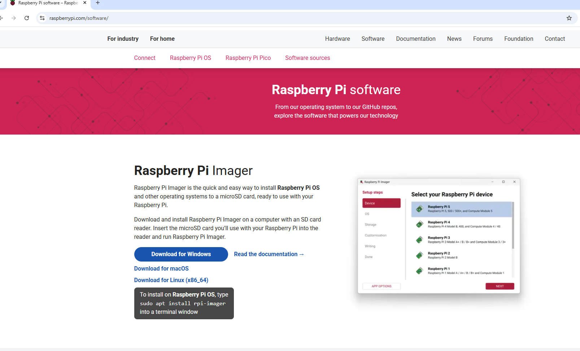Go to the Foundation page
The height and width of the screenshot is (351, 580).
point(519,39)
